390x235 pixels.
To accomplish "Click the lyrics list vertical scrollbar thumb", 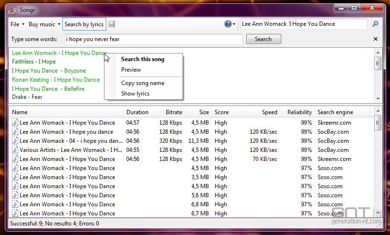I will click(x=378, y=64).
